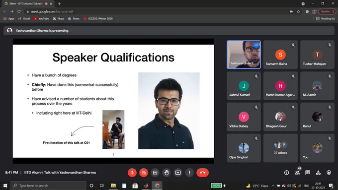Click the Meet browser tab
338x190 pixels.
coord(28,3)
